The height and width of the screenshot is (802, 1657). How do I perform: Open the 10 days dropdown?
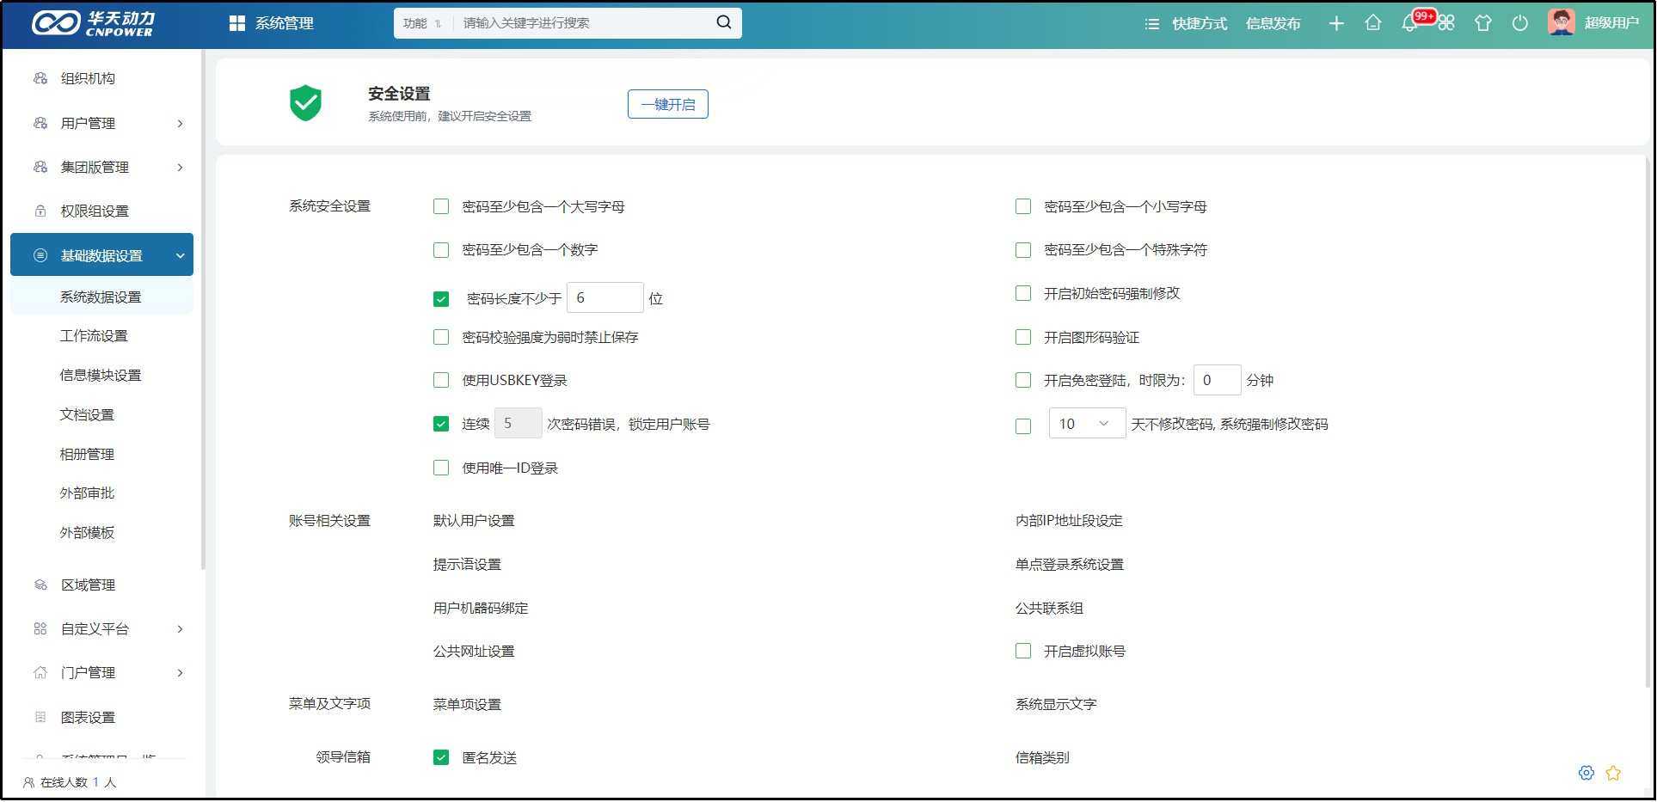click(x=1087, y=424)
